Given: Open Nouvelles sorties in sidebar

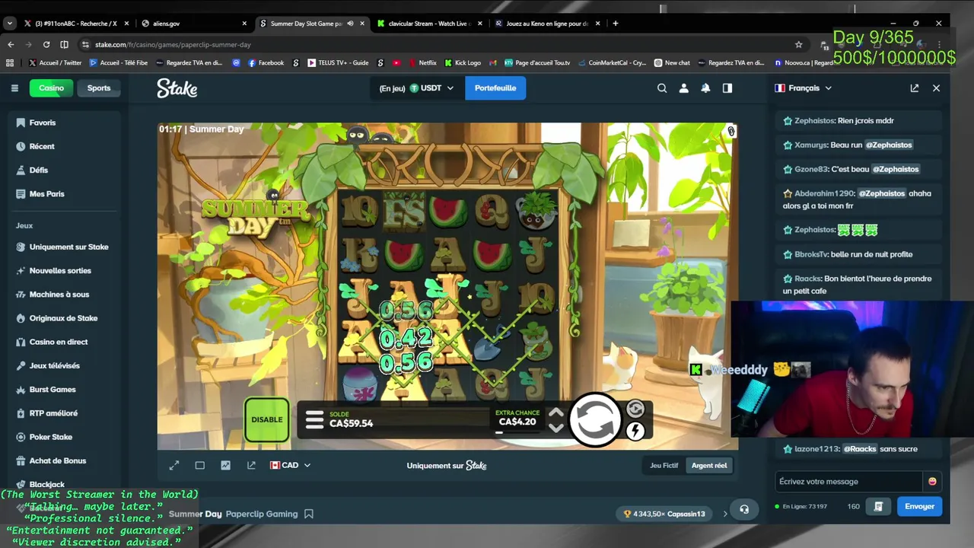Looking at the screenshot, I should [x=64, y=271].
